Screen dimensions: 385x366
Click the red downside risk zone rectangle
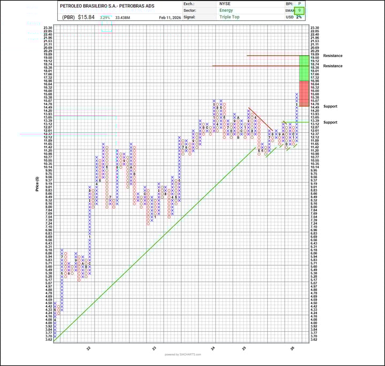point(304,93)
